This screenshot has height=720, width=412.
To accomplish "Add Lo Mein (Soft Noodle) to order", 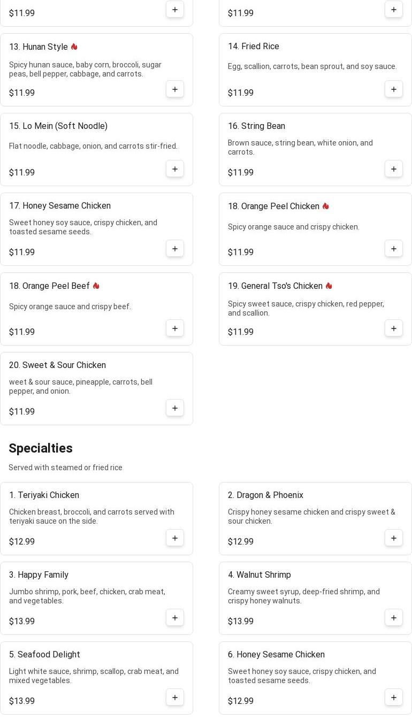I will click(x=175, y=169).
